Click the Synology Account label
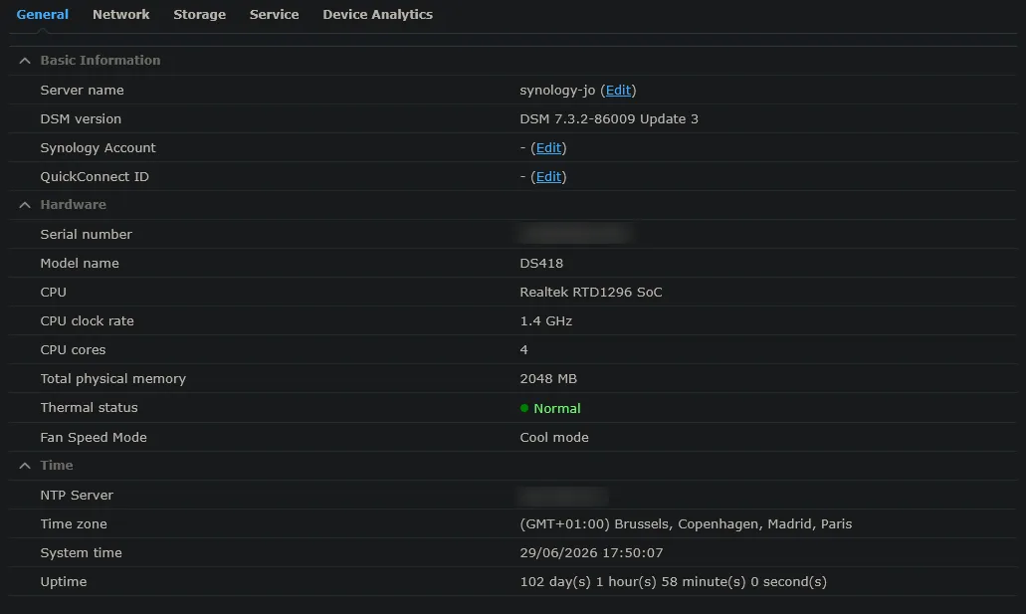The height and width of the screenshot is (614, 1026). (99, 148)
